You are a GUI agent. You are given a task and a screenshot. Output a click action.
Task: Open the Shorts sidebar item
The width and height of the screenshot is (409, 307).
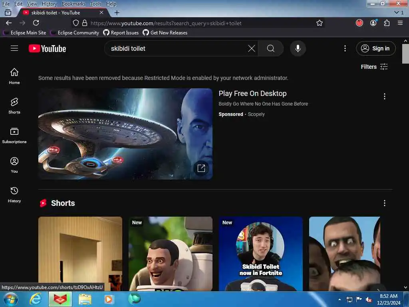tap(14, 106)
